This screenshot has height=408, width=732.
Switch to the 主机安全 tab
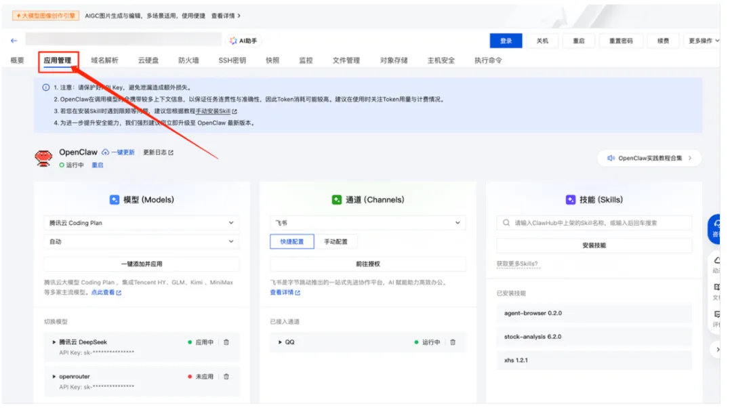click(441, 60)
